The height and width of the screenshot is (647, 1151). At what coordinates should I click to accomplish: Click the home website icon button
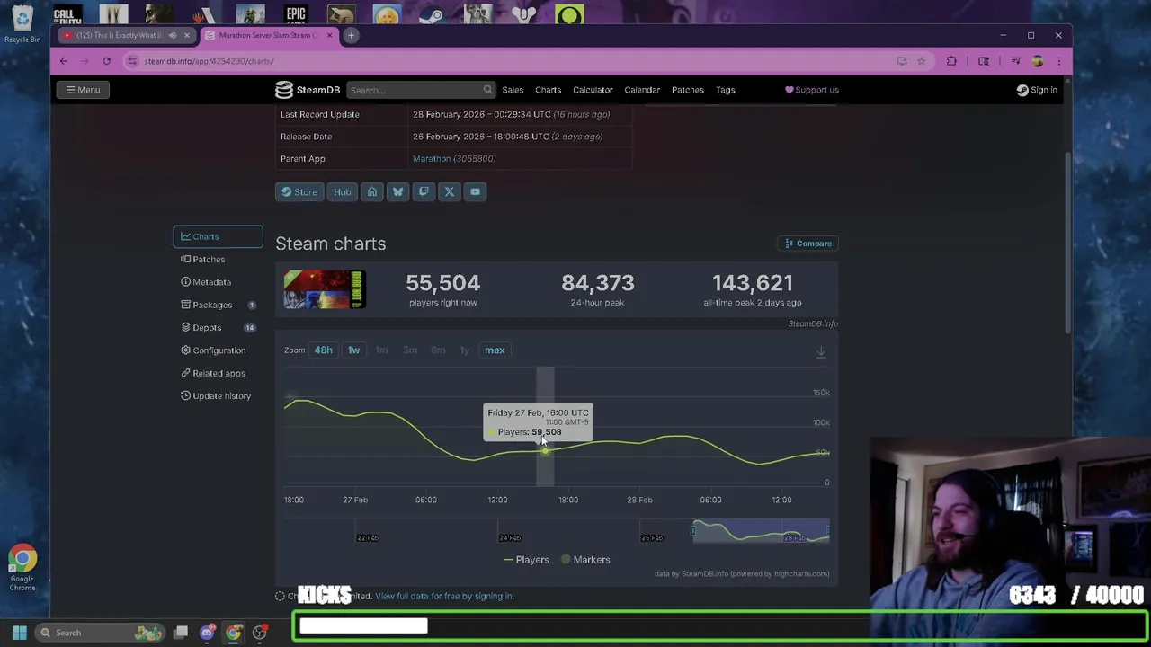tap(372, 191)
